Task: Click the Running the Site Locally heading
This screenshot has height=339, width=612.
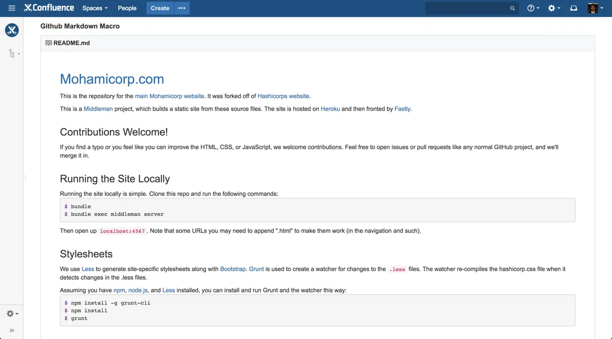Action: pyautogui.click(x=115, y=179)
